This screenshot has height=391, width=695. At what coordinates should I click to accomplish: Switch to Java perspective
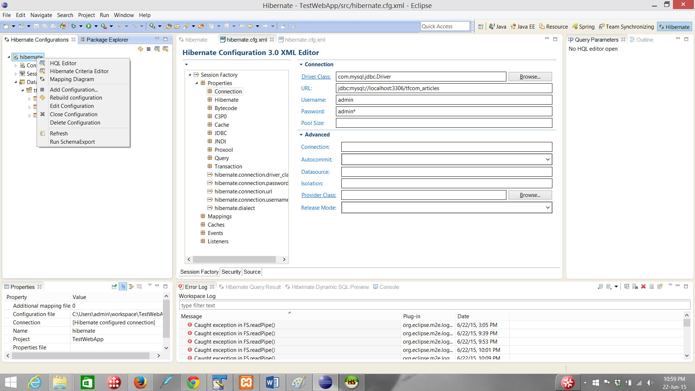click(498, 27)
